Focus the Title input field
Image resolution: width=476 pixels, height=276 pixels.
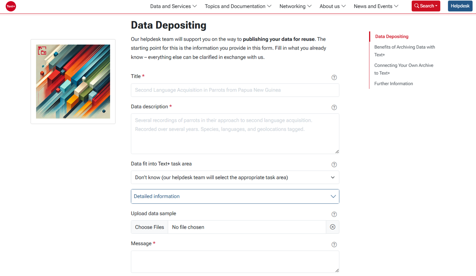(x=235, y=90)
